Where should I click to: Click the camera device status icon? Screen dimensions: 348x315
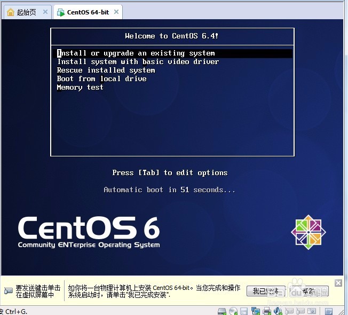pyautogui.click(x=312, y=311)
